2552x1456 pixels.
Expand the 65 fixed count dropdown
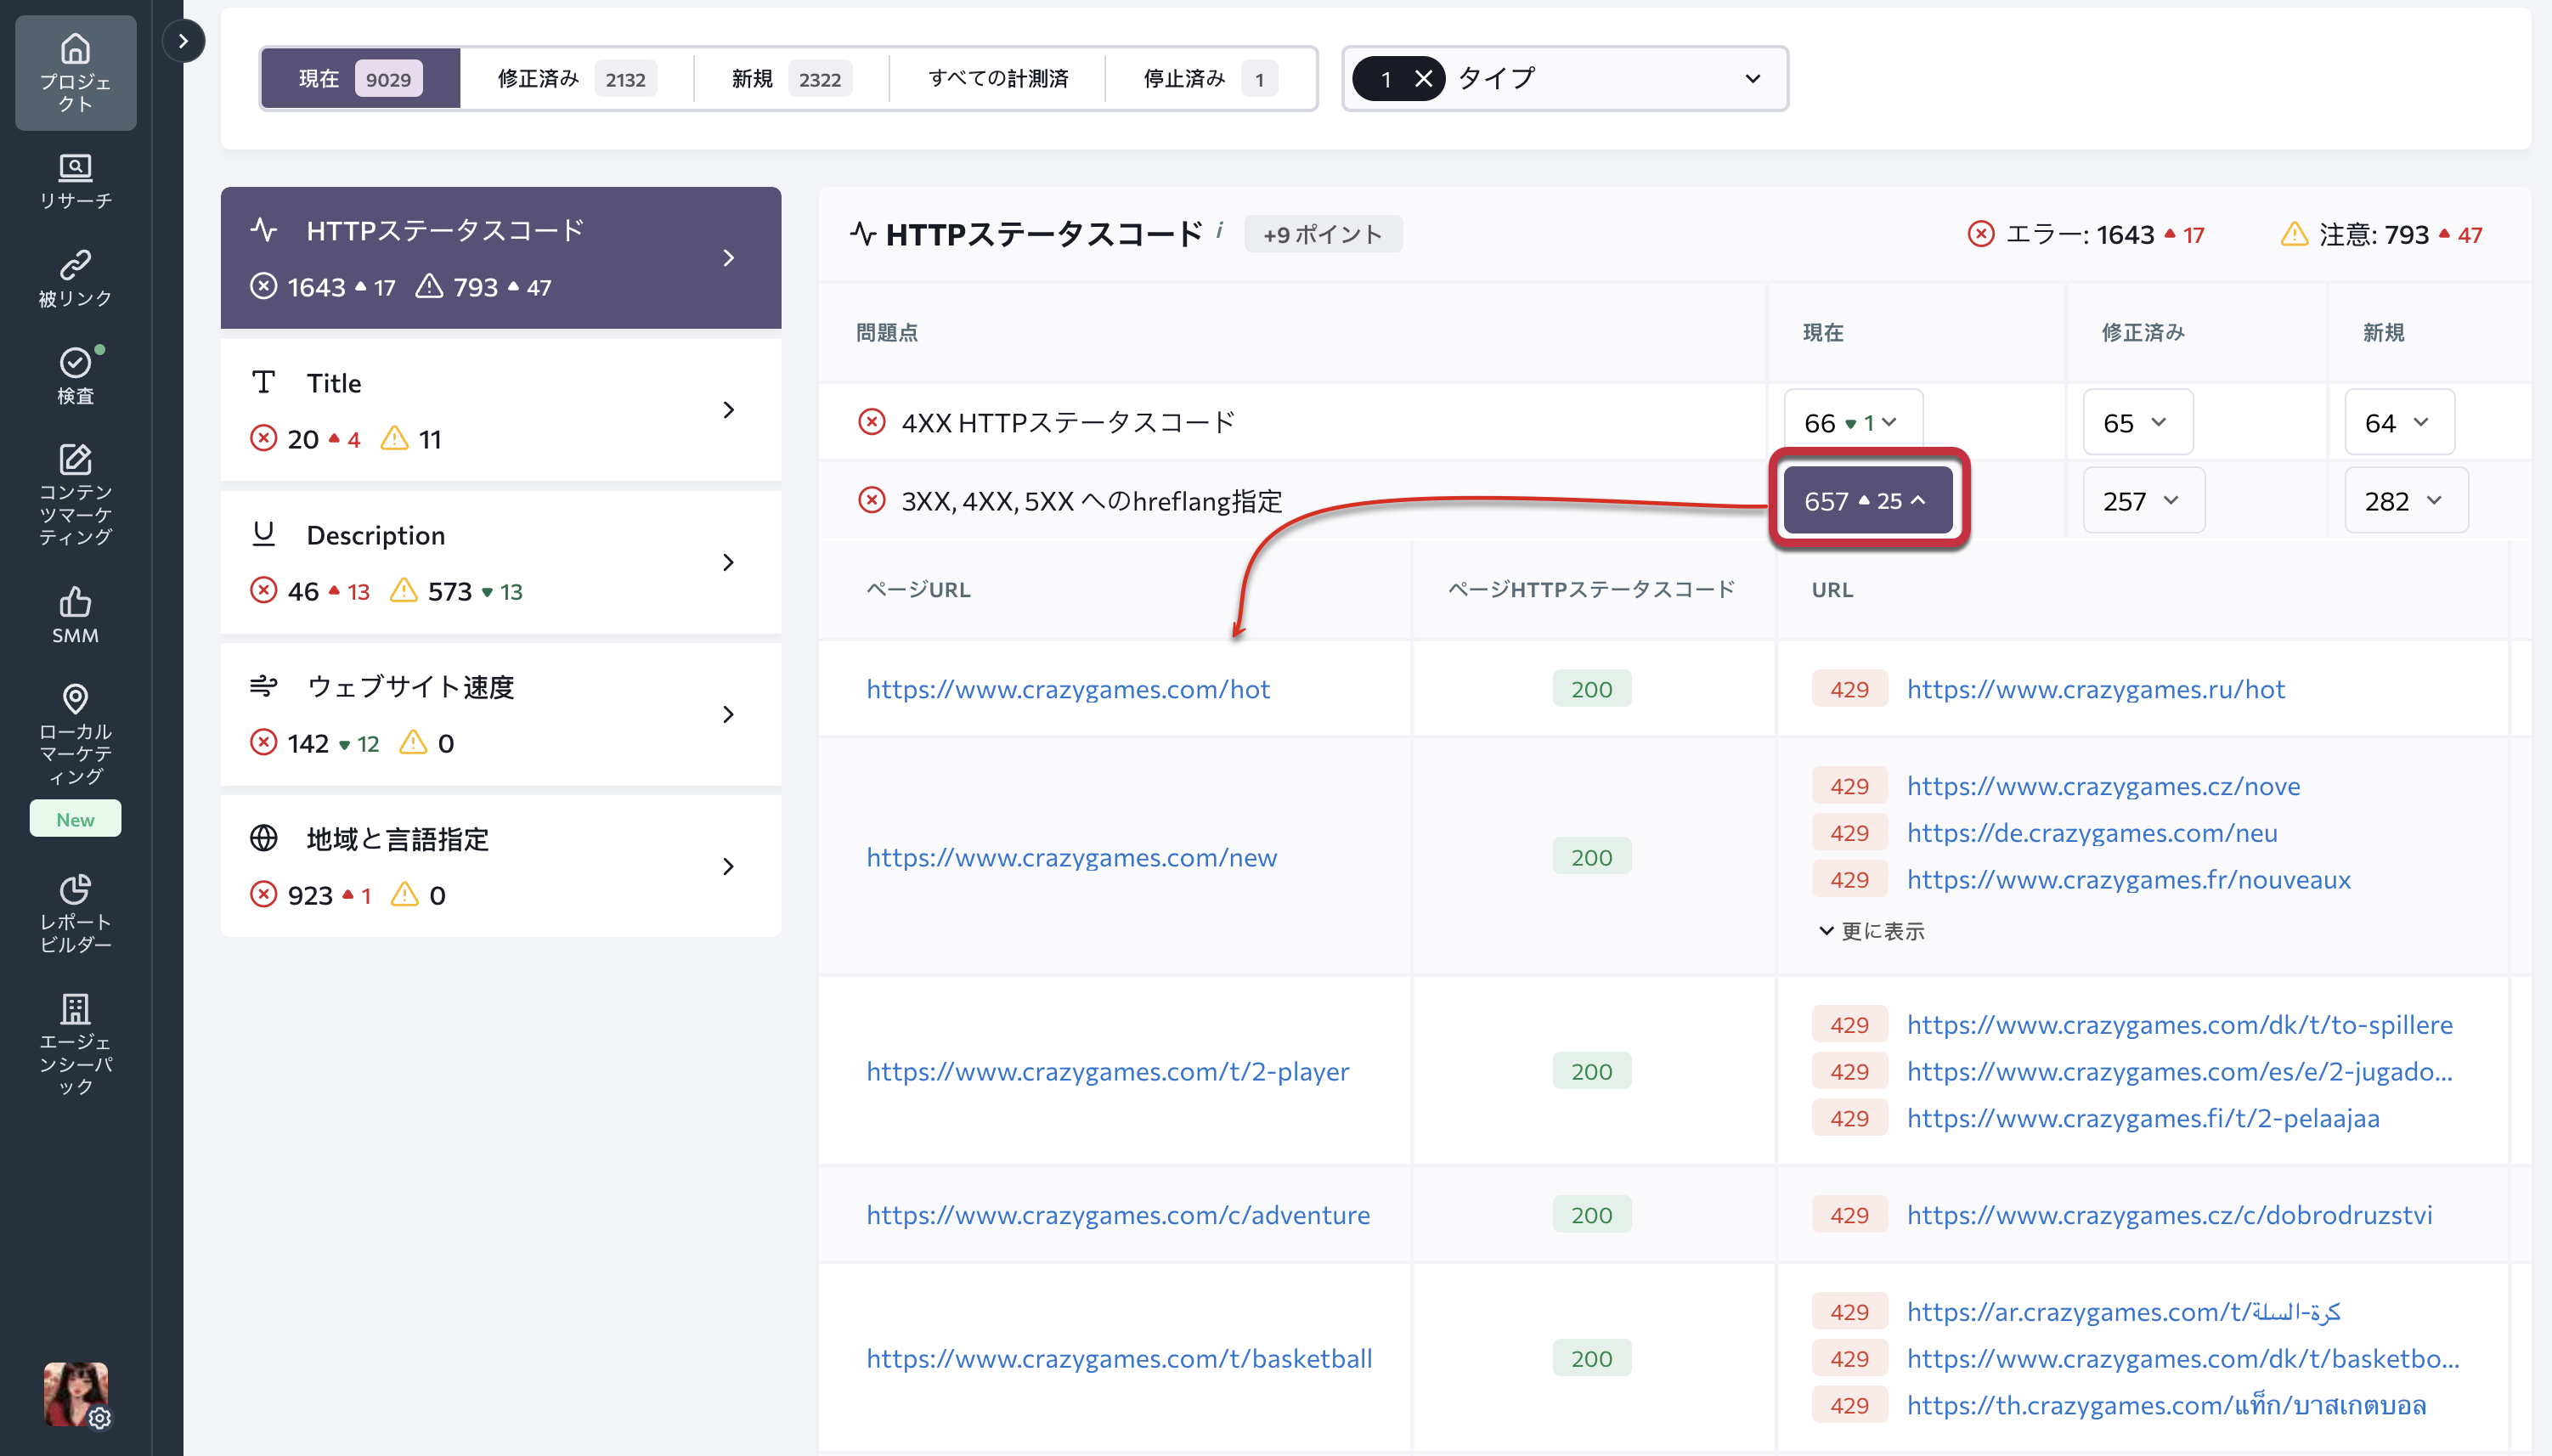coord(2138,422)
